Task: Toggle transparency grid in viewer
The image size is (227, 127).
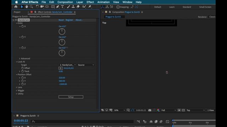Action: [183, 110]
